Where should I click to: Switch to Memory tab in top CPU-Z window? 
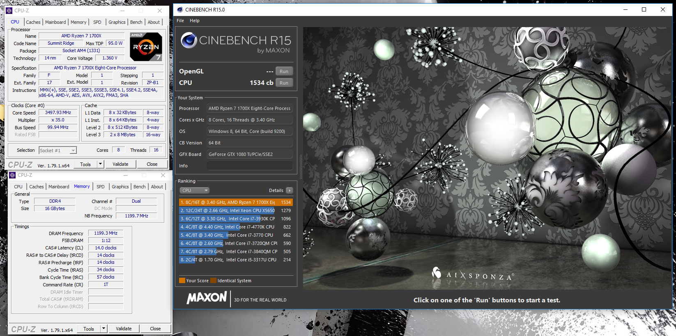[x=78, y=22]
